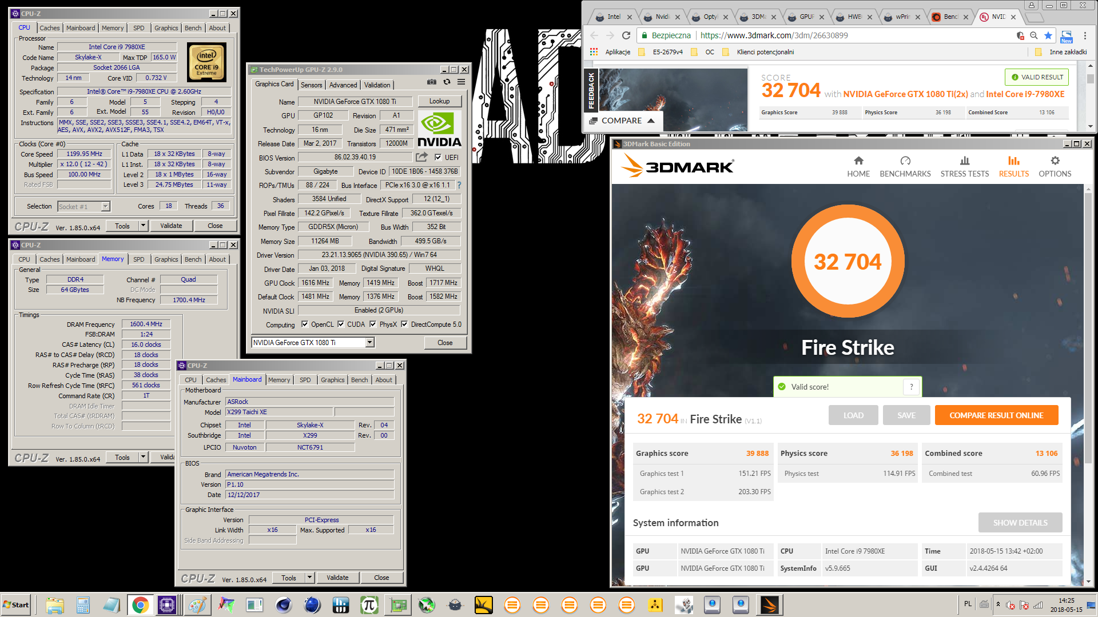Screen dimensions: 1098x617
Task: Open the GPU selection dropdown in GPU-Z
Action: [370, 343]
